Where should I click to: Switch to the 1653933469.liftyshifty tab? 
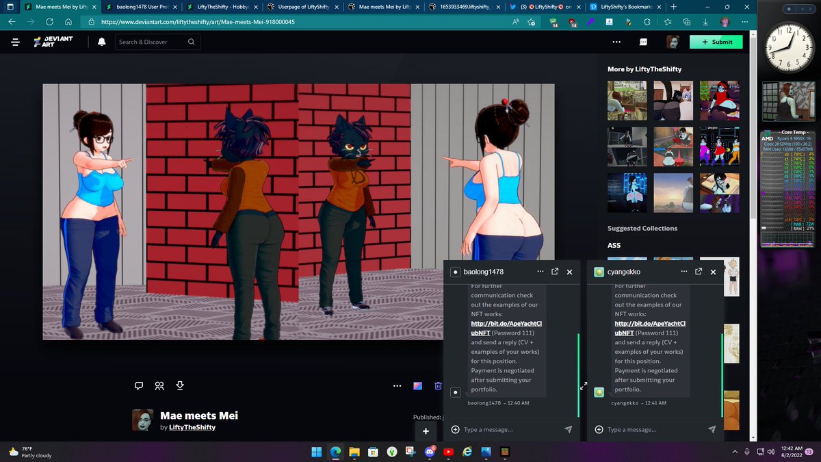click(x=464, y=7)
